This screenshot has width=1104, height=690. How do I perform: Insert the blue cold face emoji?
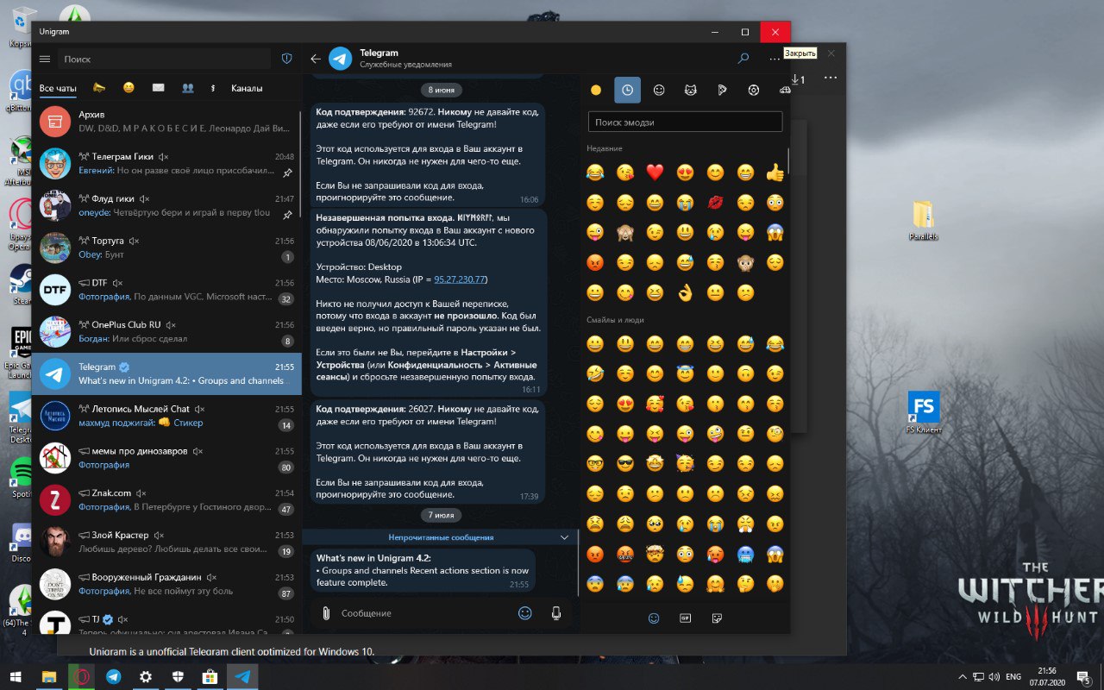745,554
